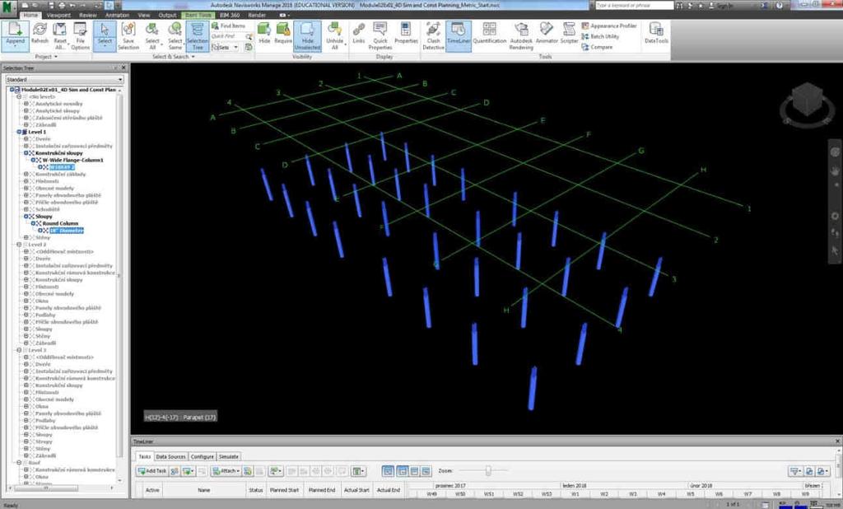The width and height of the screenshot is (843, 509).
Task: Expand the Project panel dropdown
Action: coord(46,57)
